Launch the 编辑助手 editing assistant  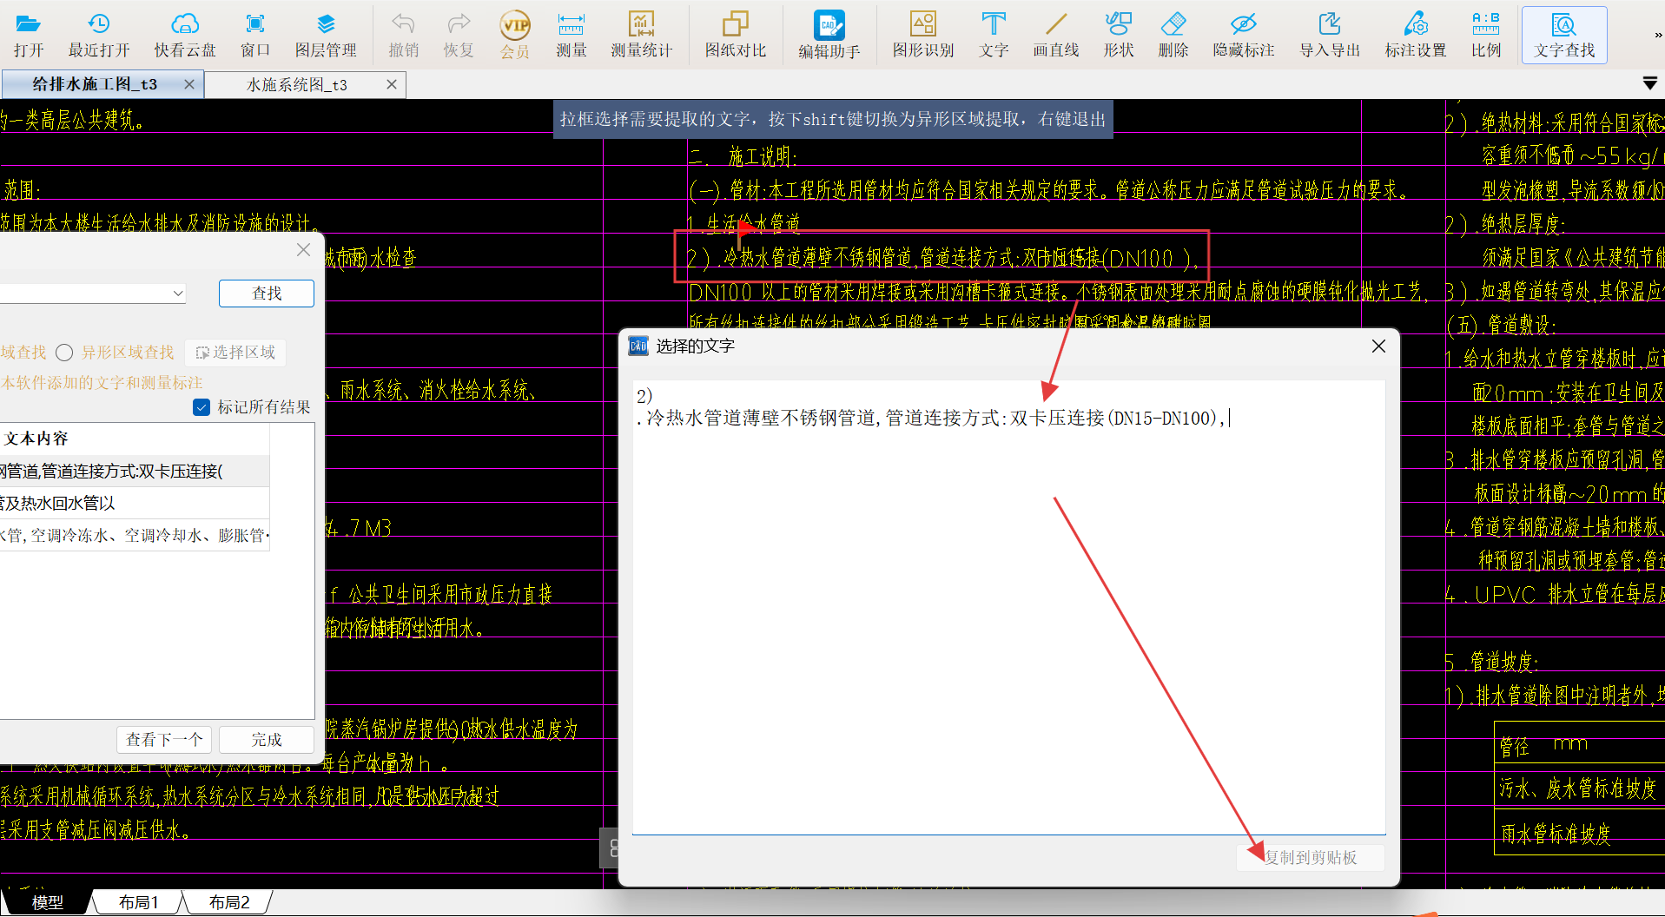coord(829,35)
